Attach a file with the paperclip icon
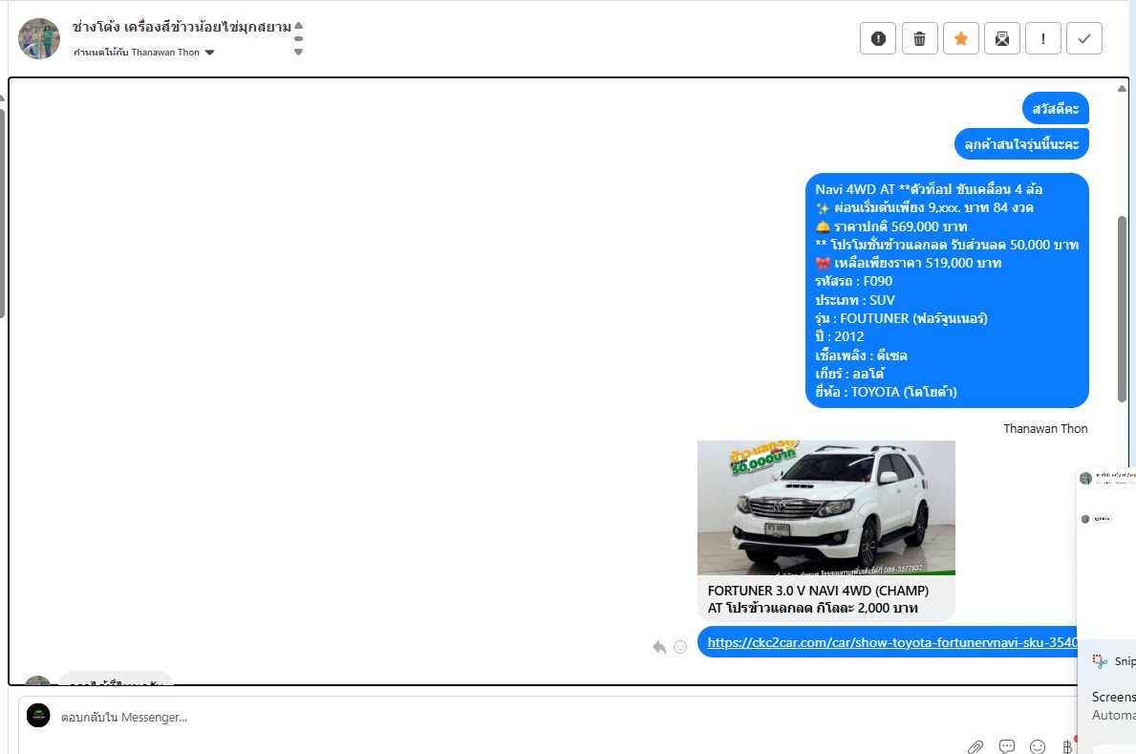This screenshot has height=754, width=1136. (x=975, y=746)
